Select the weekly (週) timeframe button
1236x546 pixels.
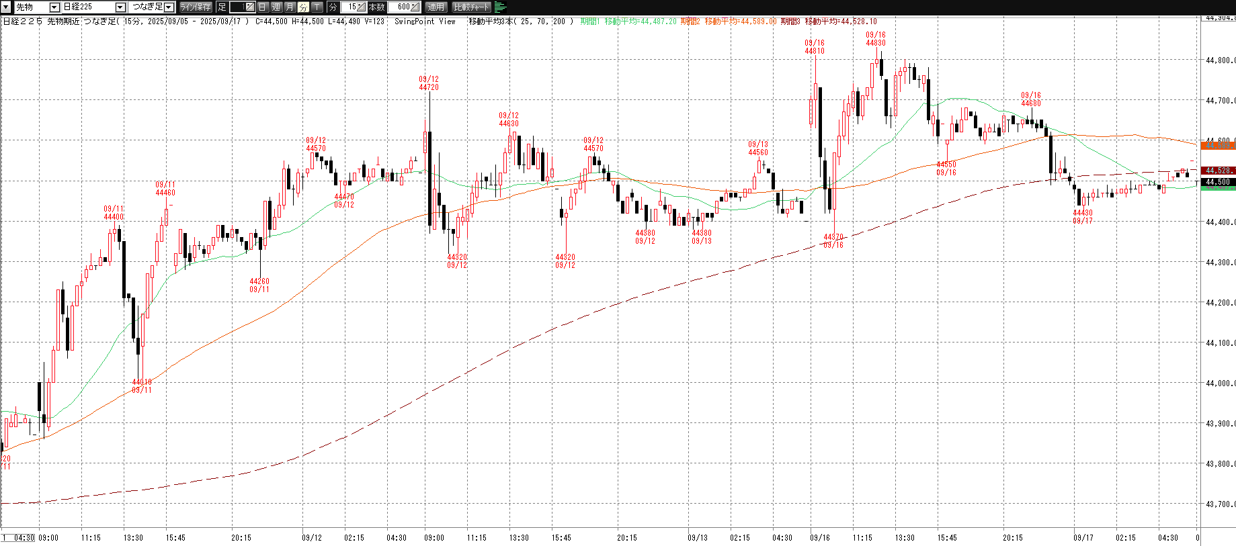click(x=276, y=7)
